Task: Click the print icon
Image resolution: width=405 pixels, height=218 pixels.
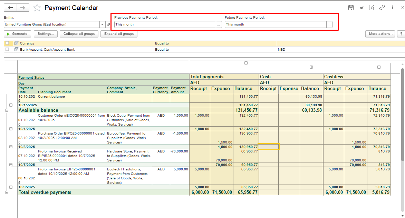Action: tap(361, 8)
